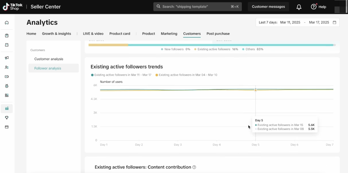Image resolution: width=348 pixels, height=173 pixels.
Task: Click the Day 5 data point on chart
Action: tap(256, 90)
